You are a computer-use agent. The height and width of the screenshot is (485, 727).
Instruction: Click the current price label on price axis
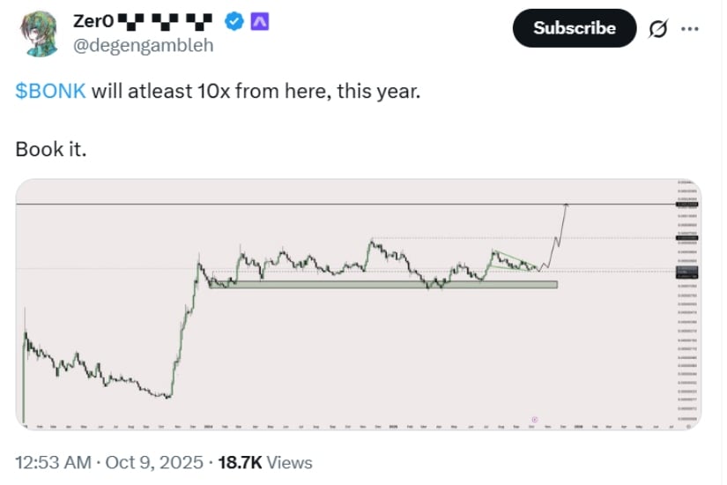click(688, 272)
